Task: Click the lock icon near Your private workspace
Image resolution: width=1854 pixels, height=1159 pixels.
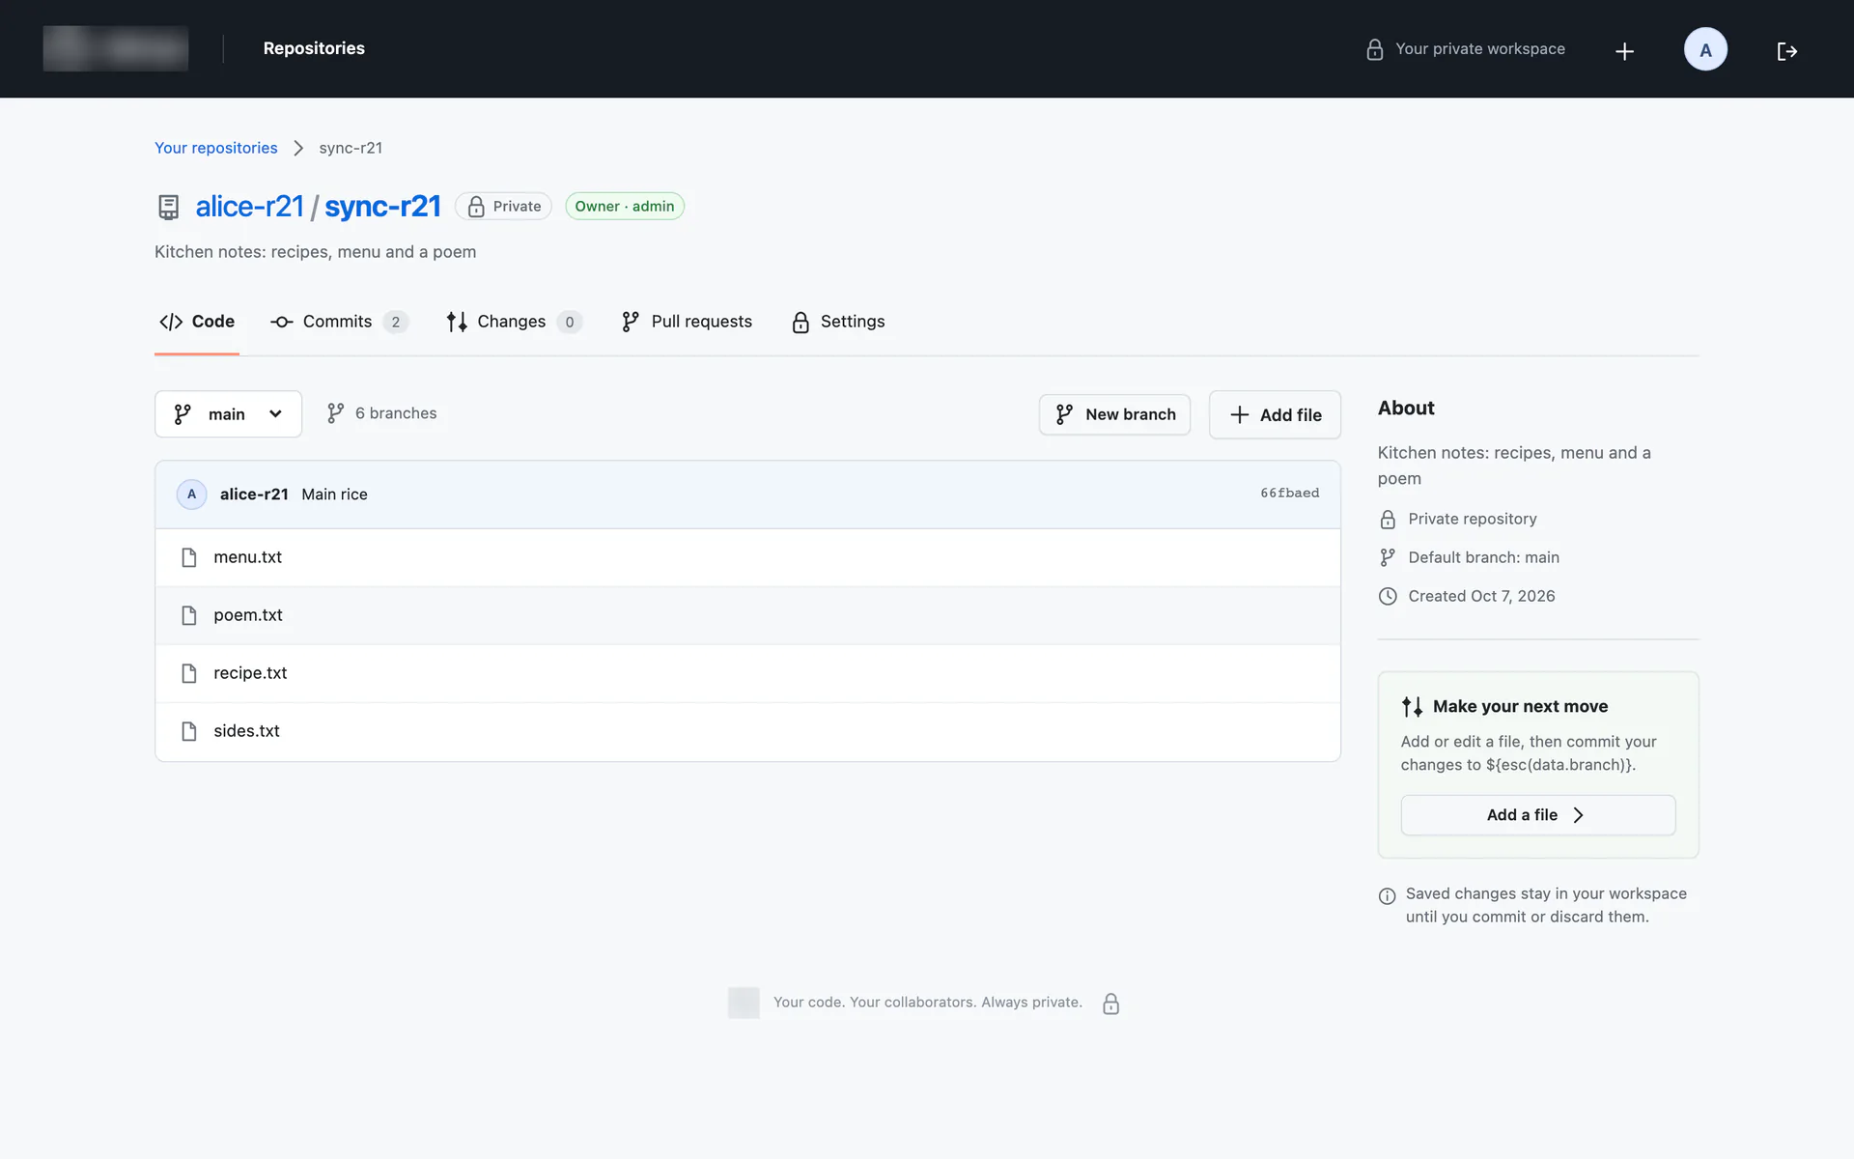Action: [x=1375, y=49]
